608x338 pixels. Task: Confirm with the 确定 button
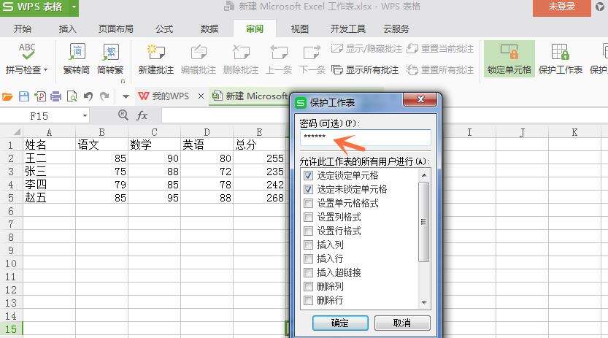(x=340, y=323)
